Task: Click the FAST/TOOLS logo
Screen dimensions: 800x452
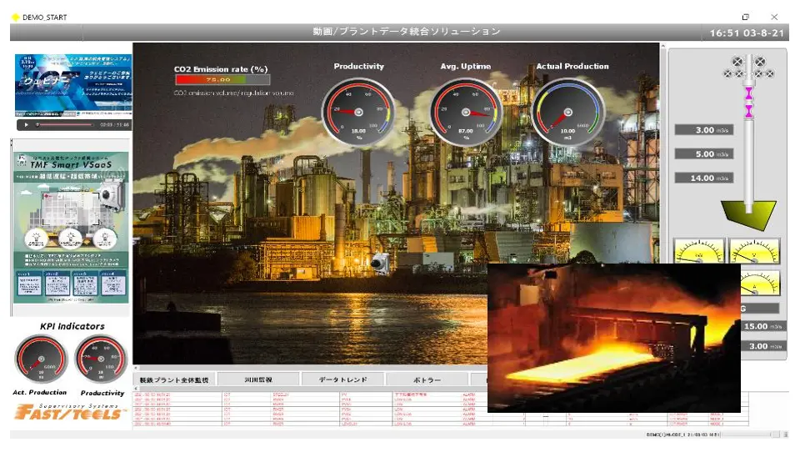Action: (70, 412)
